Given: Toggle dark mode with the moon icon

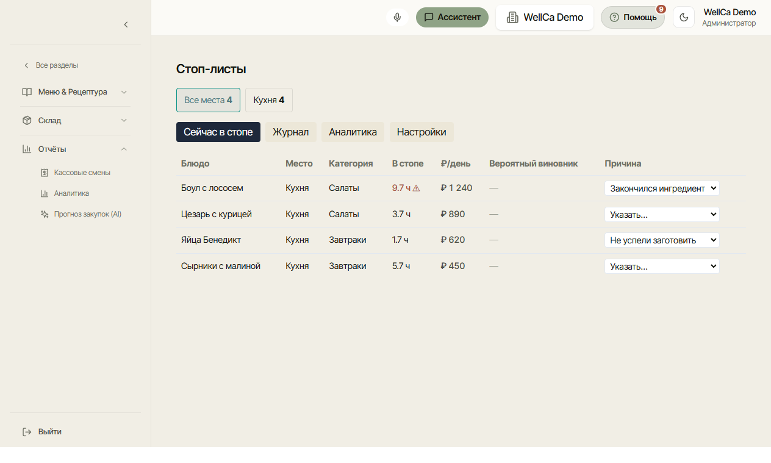Looking at the screenshot, I should pyautogui.click(x=684, y=17).
